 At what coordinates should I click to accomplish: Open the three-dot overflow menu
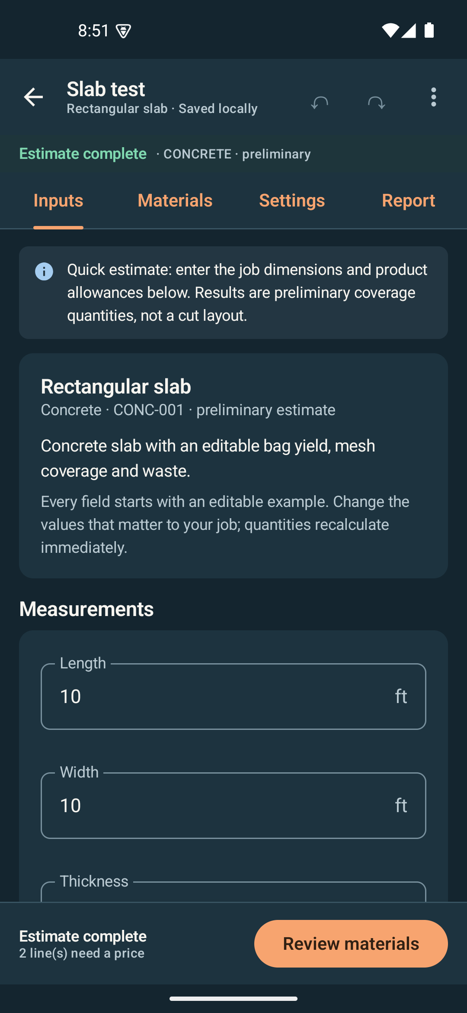pyautogui.click(x=434, y=97)
